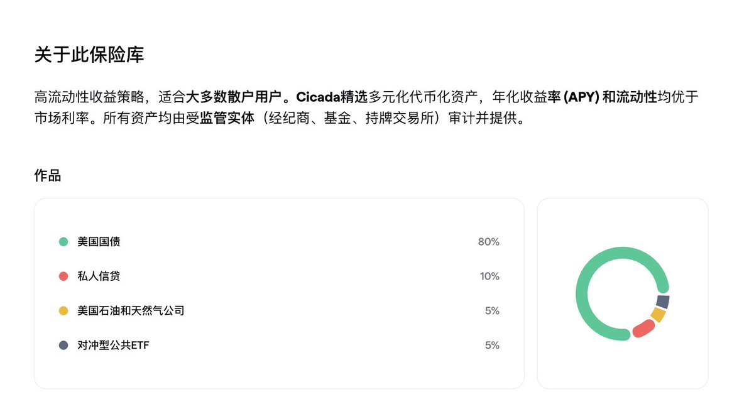Select the 私人信贷 row label
This screenshot has height=414, width=754.
99,276
